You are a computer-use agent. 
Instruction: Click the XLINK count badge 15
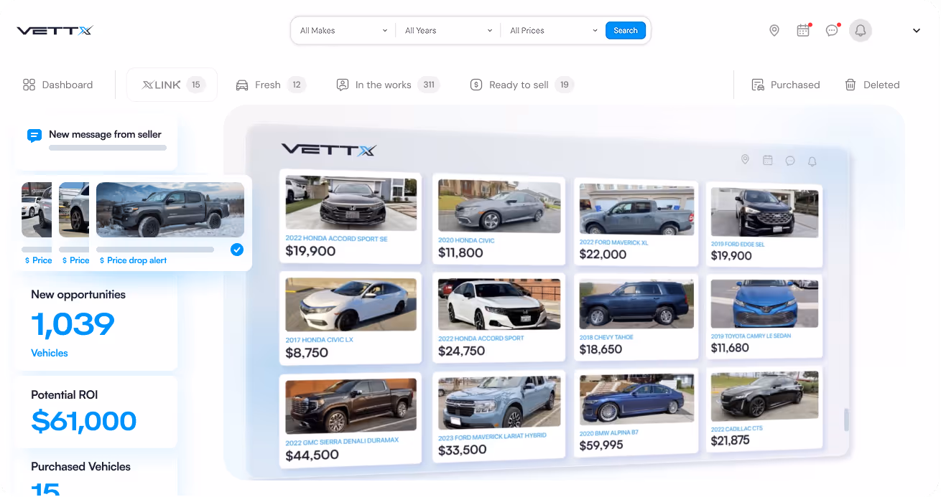(x=196, y=85)
